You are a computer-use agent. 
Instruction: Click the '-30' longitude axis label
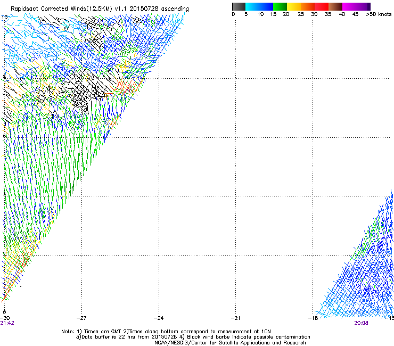click(x=4, y=318)
